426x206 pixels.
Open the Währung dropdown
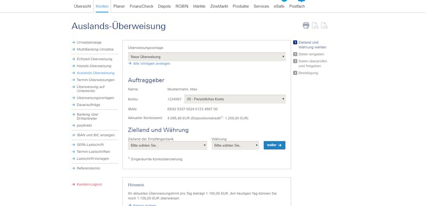(x=235, y=145)
